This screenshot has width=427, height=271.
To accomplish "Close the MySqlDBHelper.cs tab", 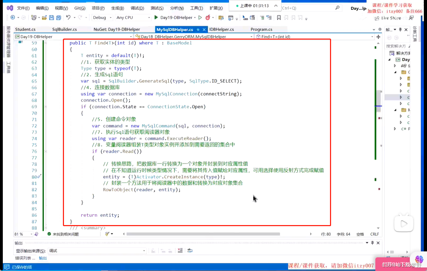I will pos(204,29).
